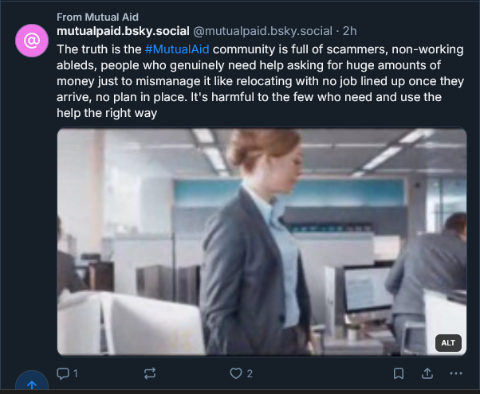Click the reply count number 1
Screen dimensions: 480x394
click(76, 373)
